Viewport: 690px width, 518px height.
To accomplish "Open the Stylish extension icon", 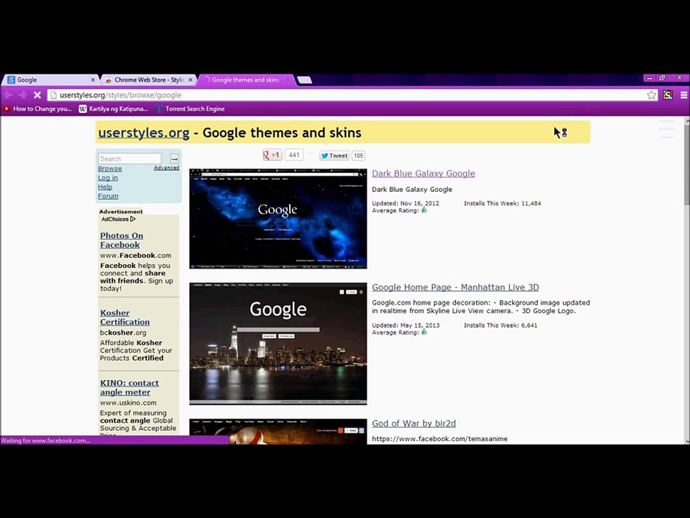I will (x=668, y=95).
